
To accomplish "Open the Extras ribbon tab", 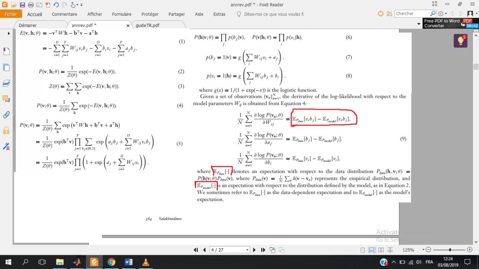I will coord(219,14).
